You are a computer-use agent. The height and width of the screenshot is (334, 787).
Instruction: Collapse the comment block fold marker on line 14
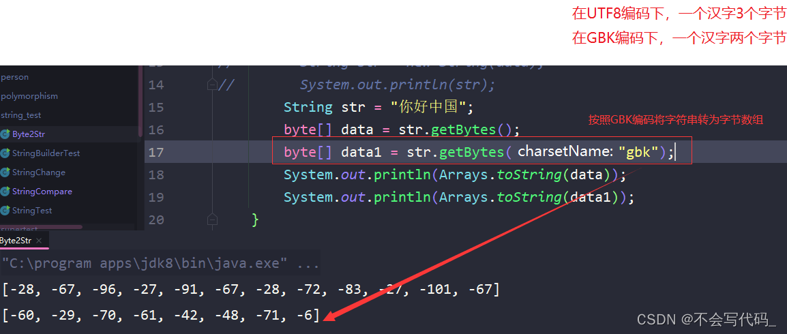point(212,85)
